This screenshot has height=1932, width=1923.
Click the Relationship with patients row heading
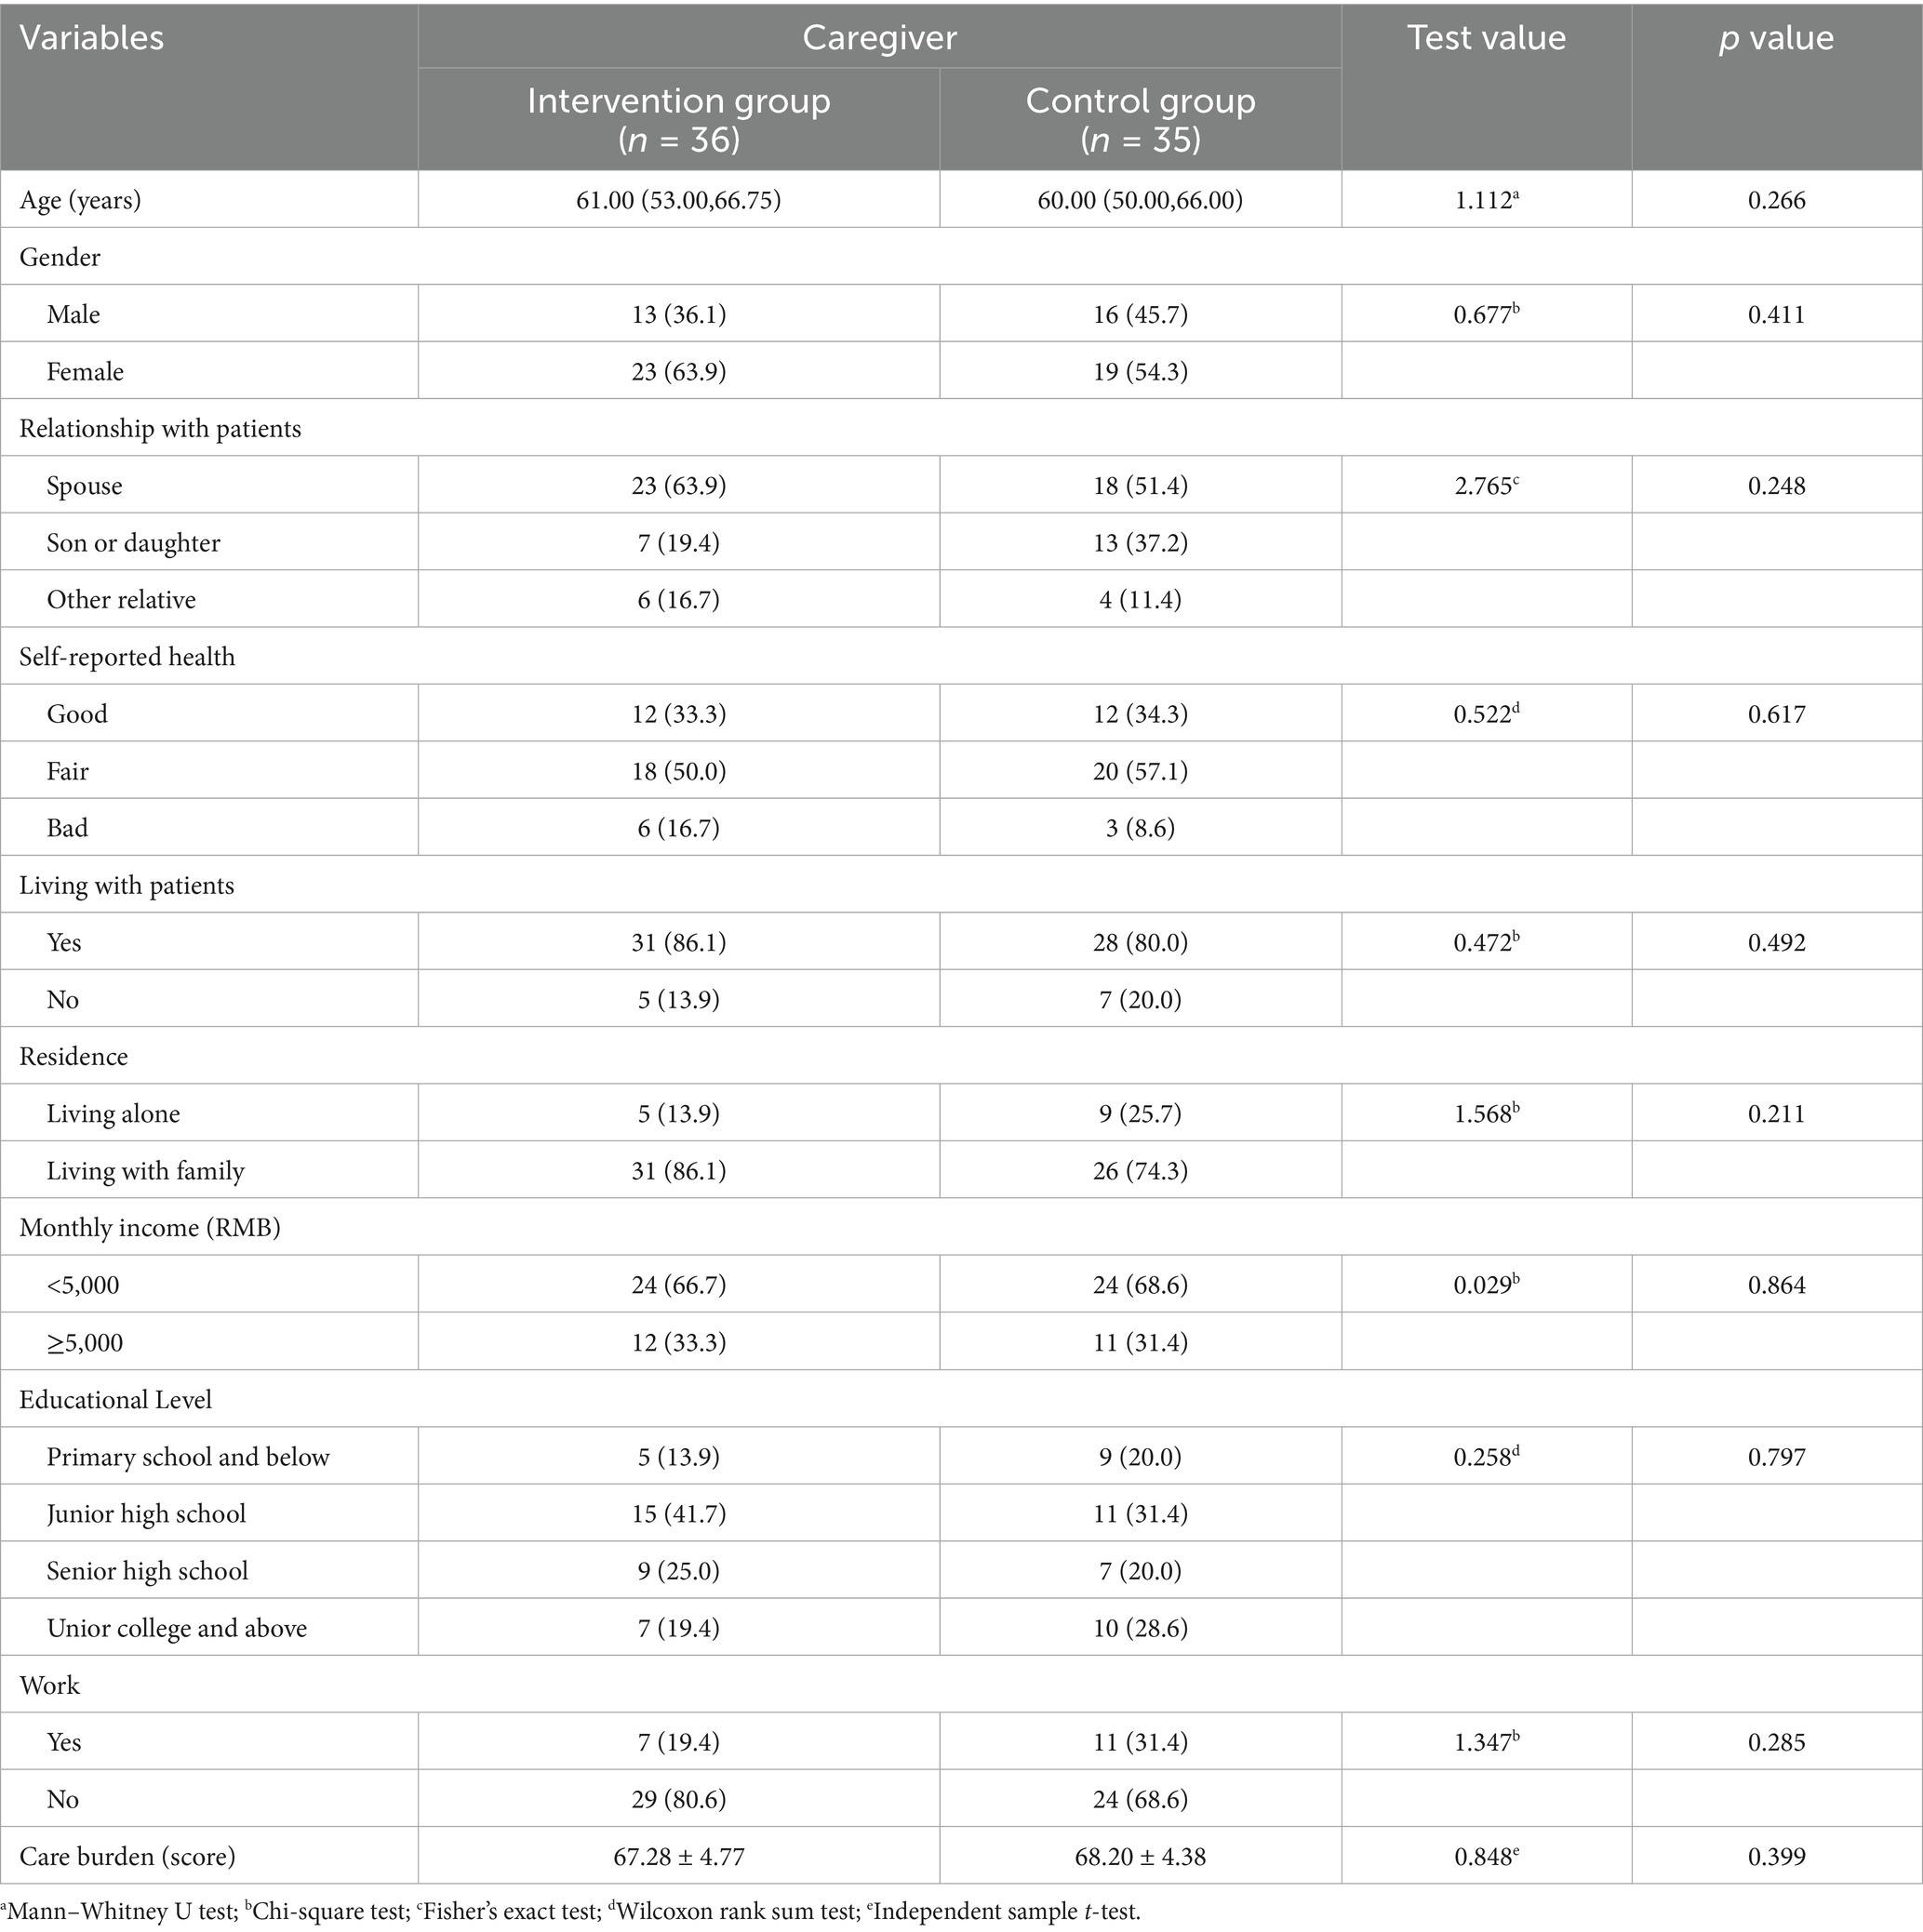pyautogui.click(x=160, y=429)
